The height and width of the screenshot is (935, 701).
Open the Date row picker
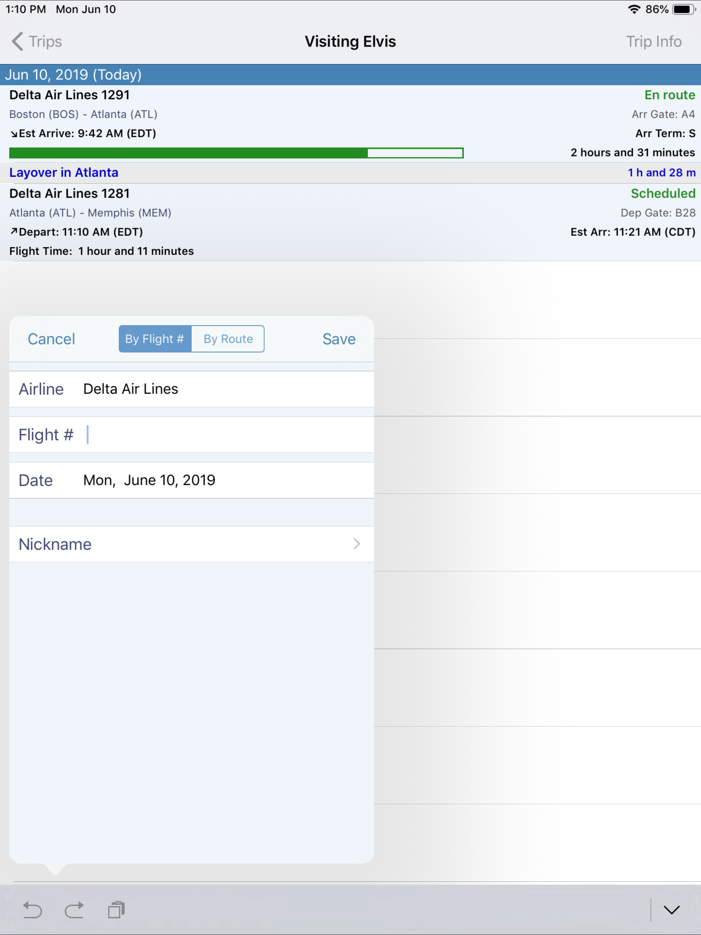191,480
